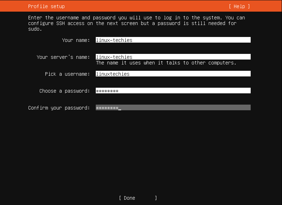This screenshot has width=282, height=205.
Task: Click the 'Your server's name:' label
Action: click(x=63, y=57)
